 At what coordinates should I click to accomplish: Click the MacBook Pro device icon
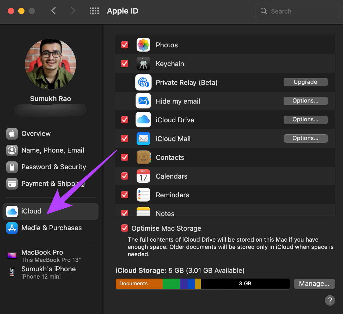[12, 256]
